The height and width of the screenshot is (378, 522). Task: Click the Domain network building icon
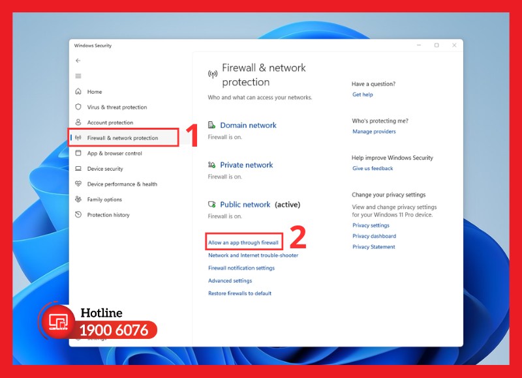211,125
